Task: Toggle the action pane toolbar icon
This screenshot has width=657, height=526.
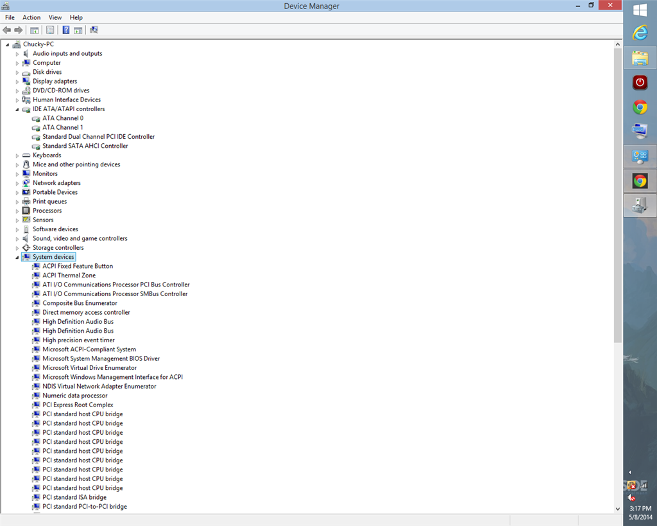Action: click(78, 30)
